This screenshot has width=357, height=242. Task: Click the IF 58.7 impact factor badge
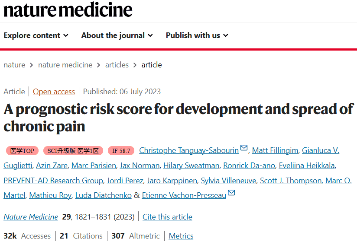(121, 151)
